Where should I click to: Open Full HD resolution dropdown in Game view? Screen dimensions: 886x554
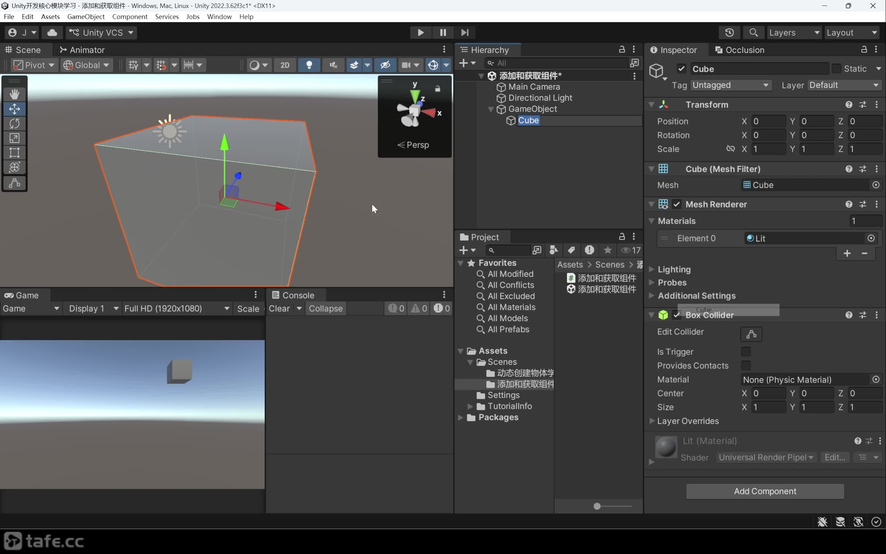click(x=177, y=309)
